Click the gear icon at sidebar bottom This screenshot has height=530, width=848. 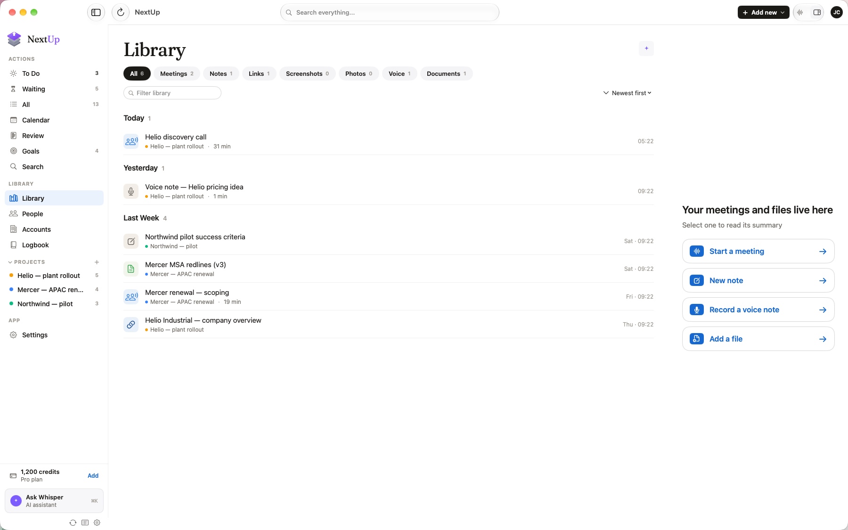coord(97,522)
